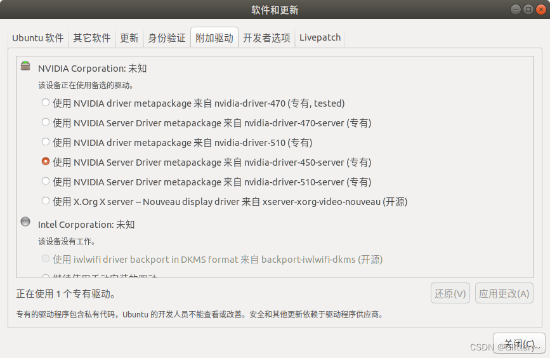Viewport: 550px width, 358px height.
Task: Click the Intel Corporation: 未知 heading
Action: pyautogui.click(x=86, y=224)
